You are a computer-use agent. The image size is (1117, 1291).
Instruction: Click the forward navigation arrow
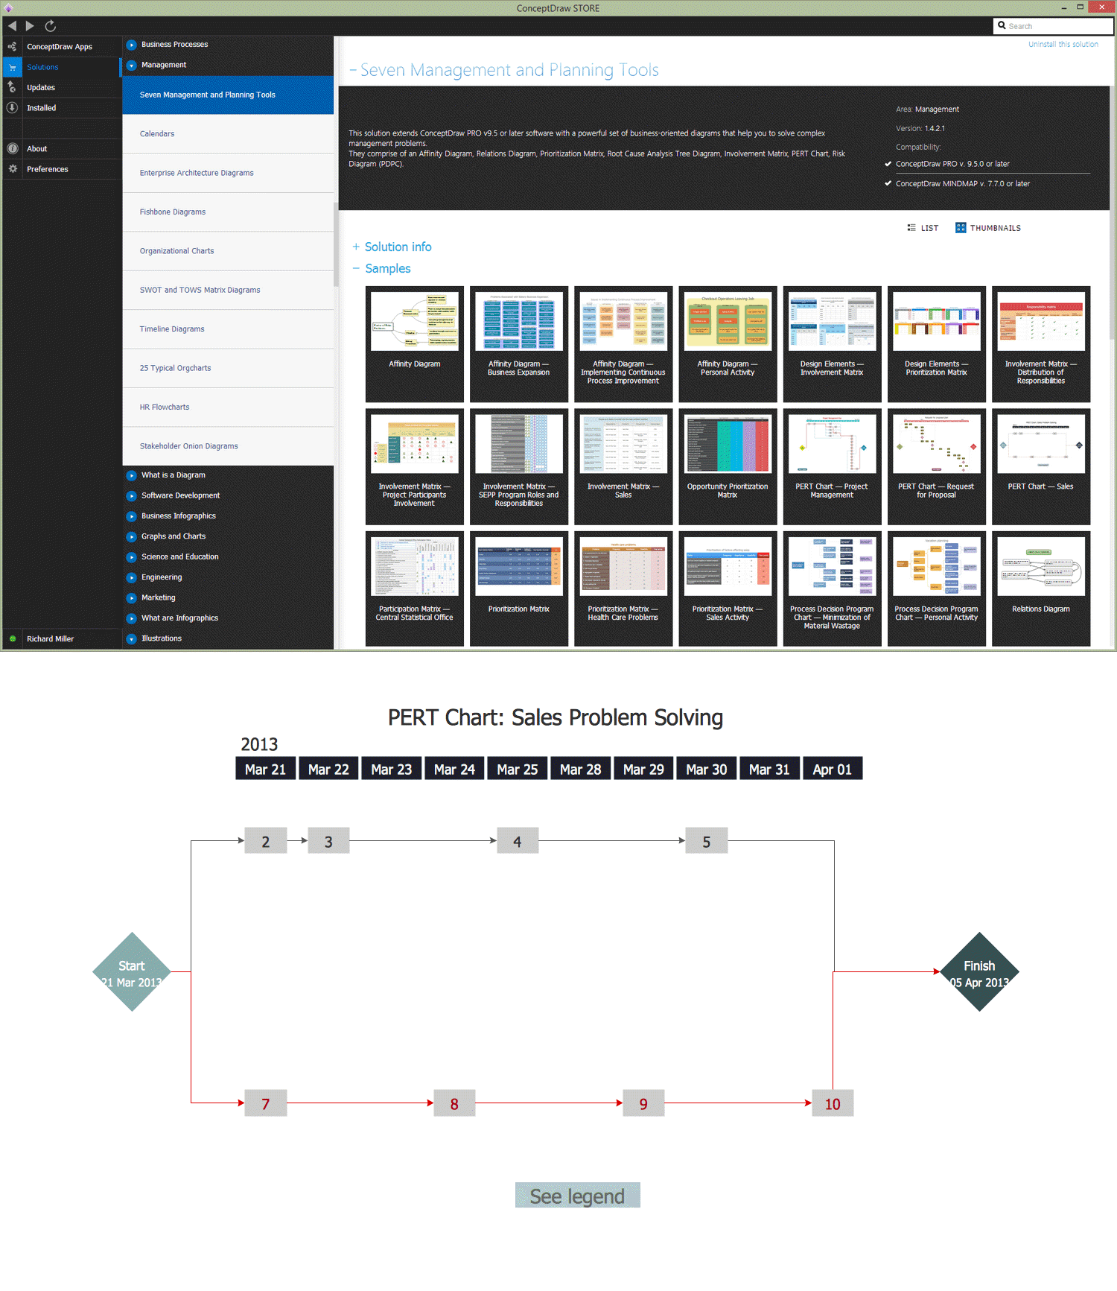point(30,26)
